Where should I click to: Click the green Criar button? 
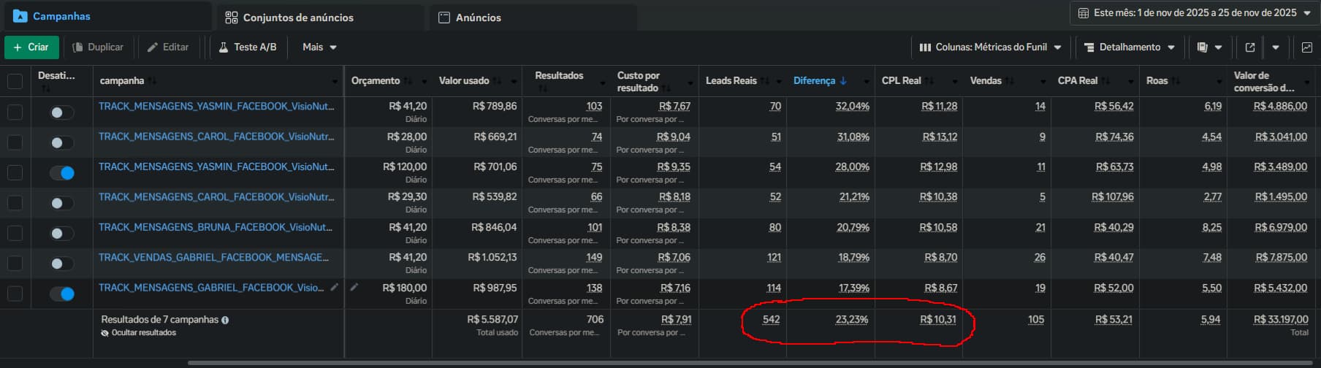31,47
